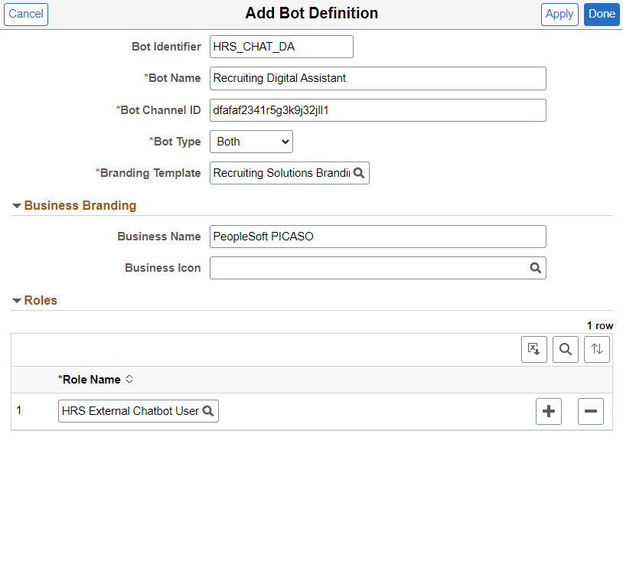The image size is (623, 581).
Task: Open the Branding Template lookup
Action: (x=359, y=173)
